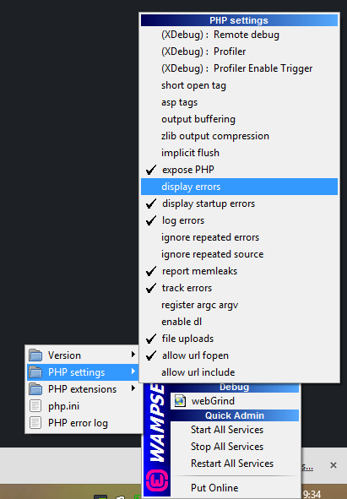Click the php.ini file icon

35,406
